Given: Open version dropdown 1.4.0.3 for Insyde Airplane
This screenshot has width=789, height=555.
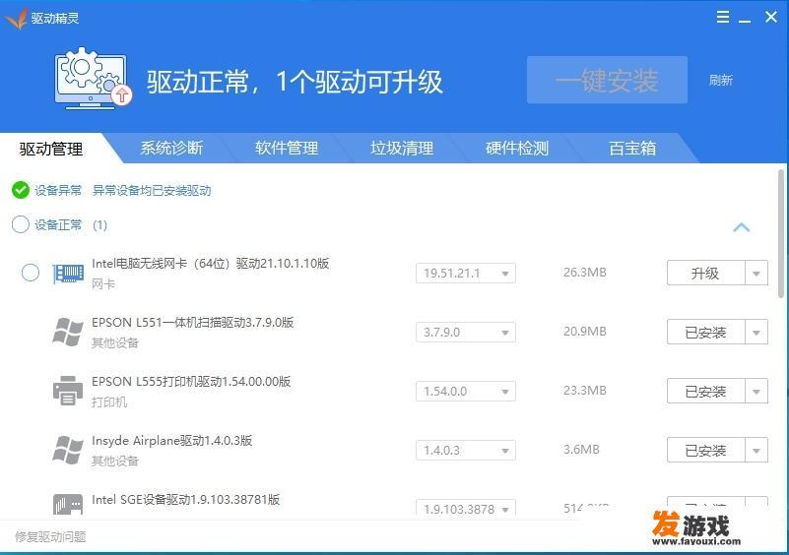Looking at the screenshot, I should point(466,450).
